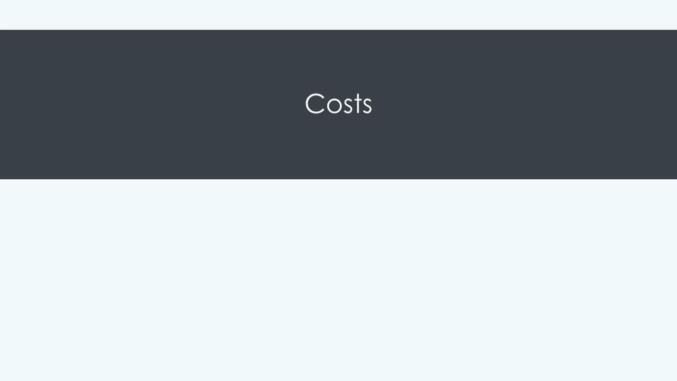Screen dimensions: 677x381
Task: Click the "Costs" slide title
Action: (338, 104)
